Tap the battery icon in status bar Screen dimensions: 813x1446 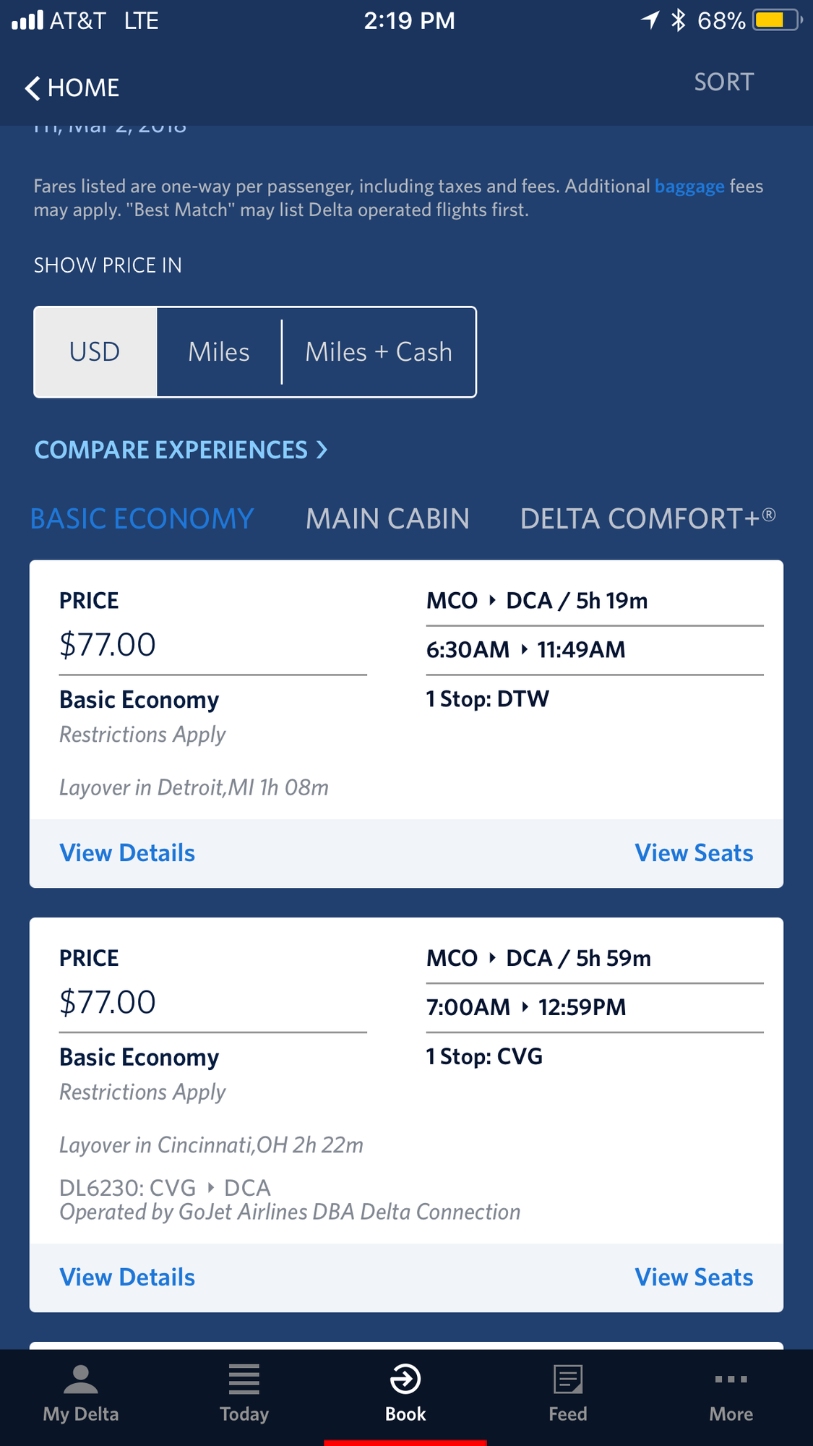pyautogui.click(x=776, y=20)
